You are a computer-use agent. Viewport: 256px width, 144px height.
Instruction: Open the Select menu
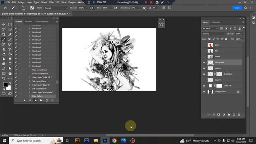44,2
